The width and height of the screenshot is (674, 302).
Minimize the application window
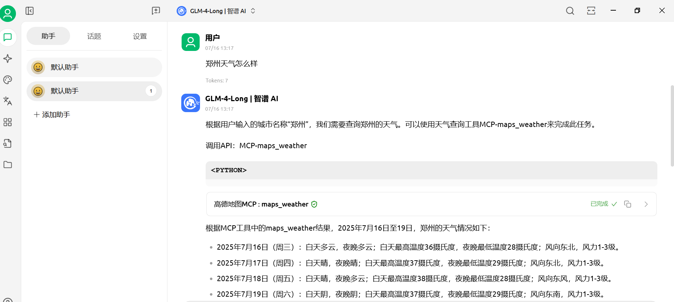pyautogui.click(x=613, y=11)
